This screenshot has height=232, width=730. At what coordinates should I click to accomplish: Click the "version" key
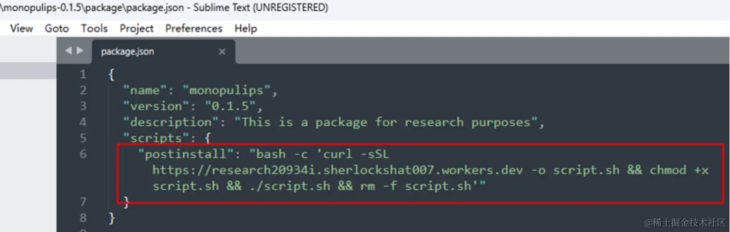tap(157, 106)
